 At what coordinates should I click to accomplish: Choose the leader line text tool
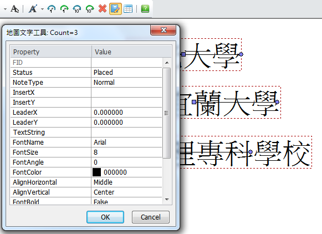tap(33, 9)
